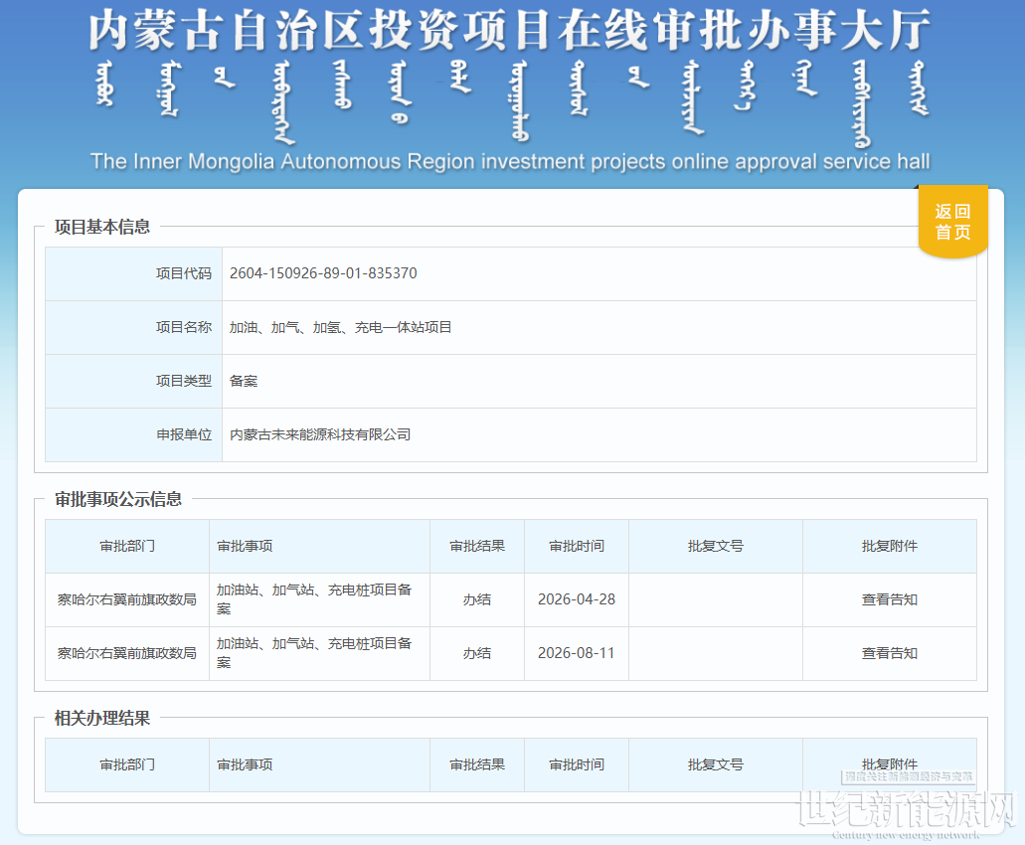Click the 相关办理结果 section title

click(x=102, y=718)
